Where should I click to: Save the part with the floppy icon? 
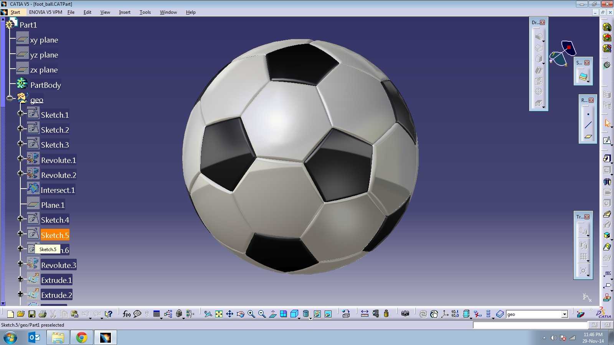pos(32,314)
